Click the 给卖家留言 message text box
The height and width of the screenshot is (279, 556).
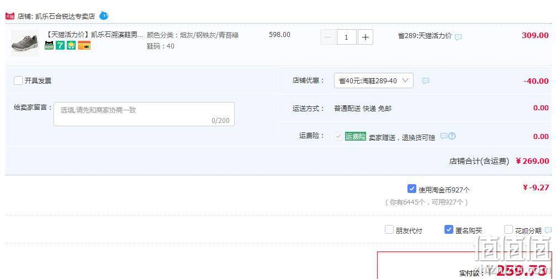tap(144, 114)
